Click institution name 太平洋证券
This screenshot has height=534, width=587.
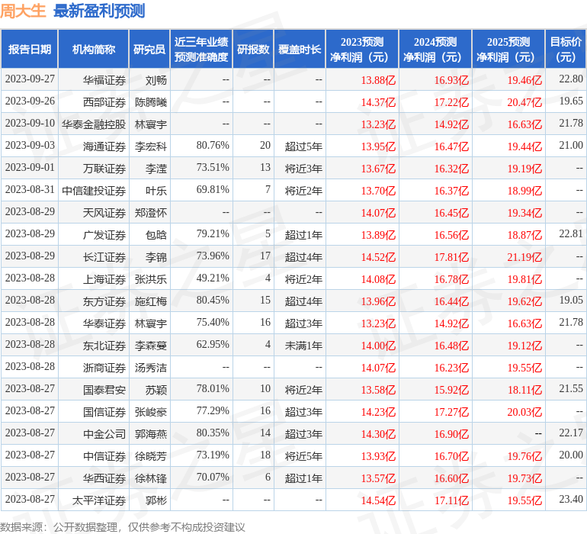tap(99, 500)
